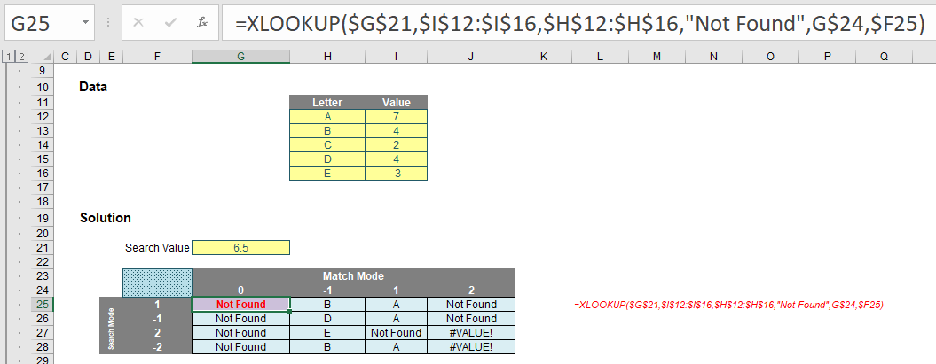Screen dimensions: 936x364
Task: Select the result cell E in row 27
Action: point(327,332)
